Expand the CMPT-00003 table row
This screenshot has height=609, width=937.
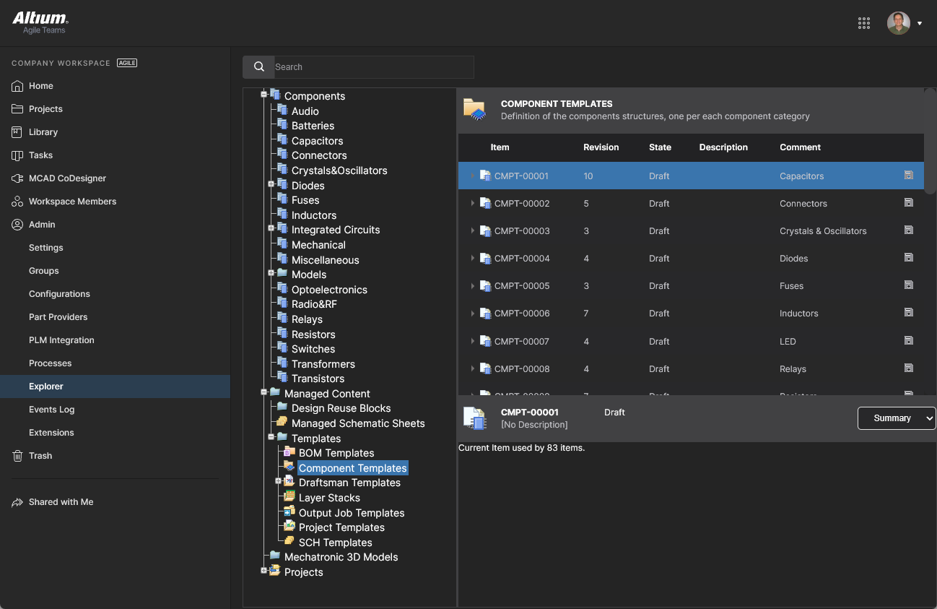(x=472, y=230)
